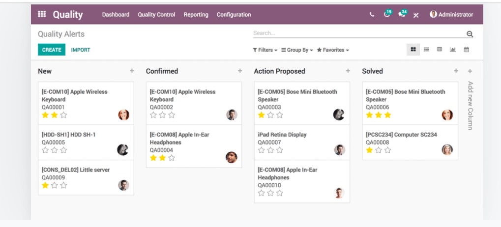Switch to calendar view icon
Image resolution: width=501 pixels, height=227 pixels.
[466, 50]
